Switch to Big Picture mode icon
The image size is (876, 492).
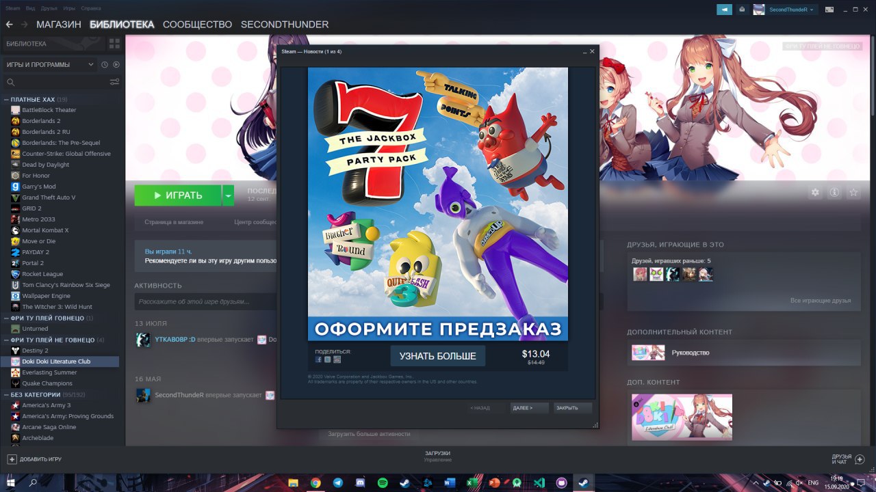point(829,10)
